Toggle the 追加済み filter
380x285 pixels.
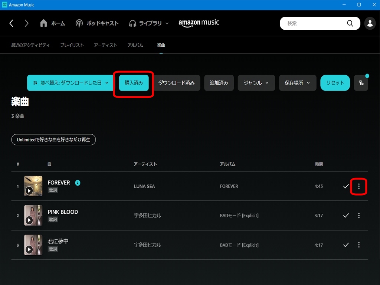(x=219, y=83)
